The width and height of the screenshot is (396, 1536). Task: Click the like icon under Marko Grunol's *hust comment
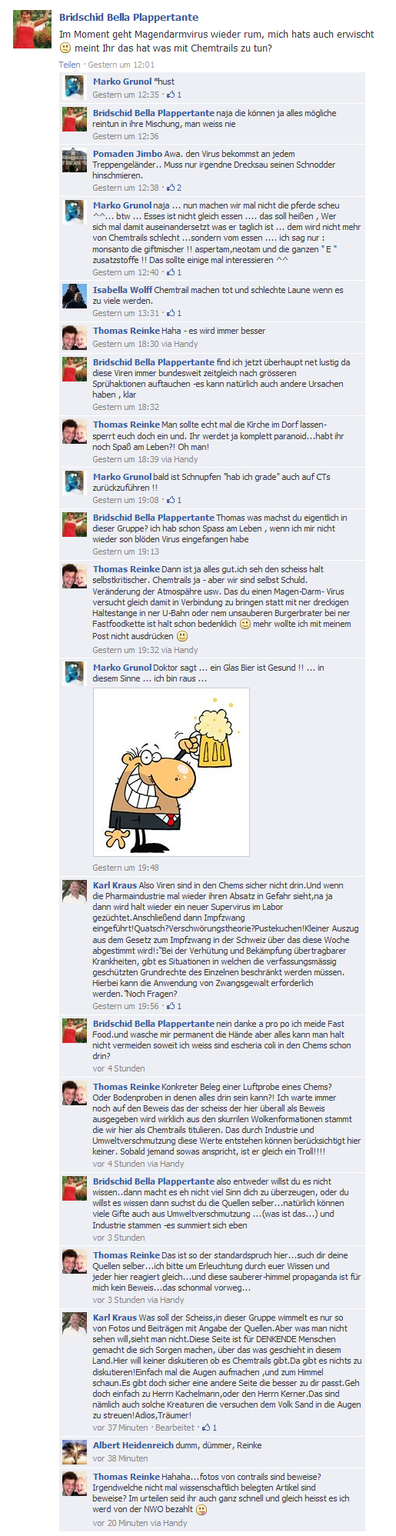click(x=171, y=95)
